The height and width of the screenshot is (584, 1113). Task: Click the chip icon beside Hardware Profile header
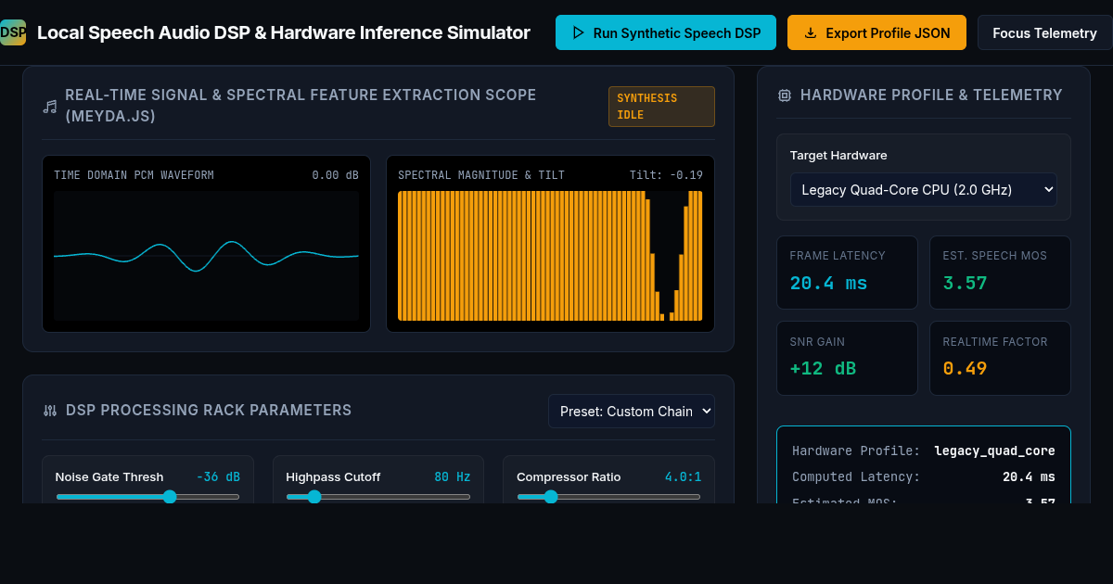tap(785, 95)
